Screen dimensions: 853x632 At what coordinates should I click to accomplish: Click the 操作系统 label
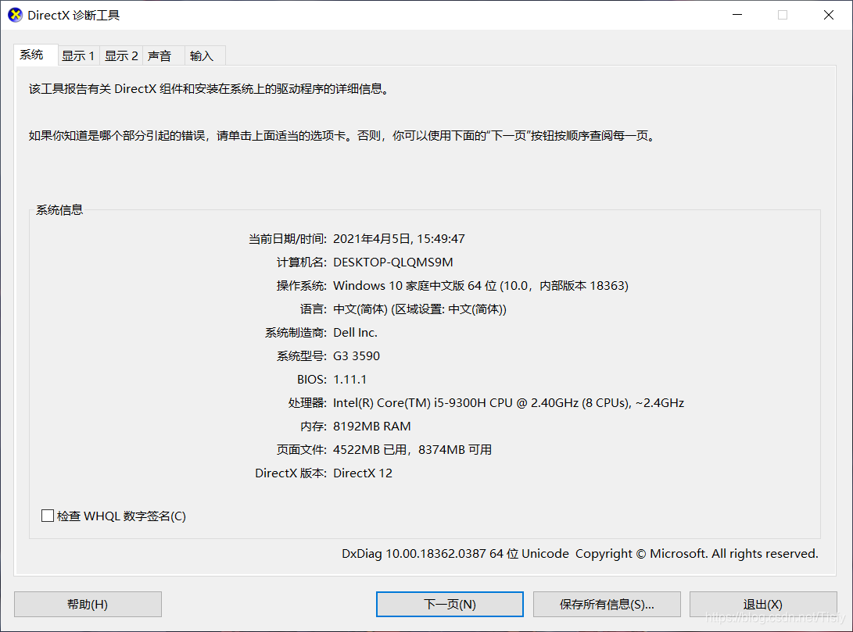click(301, 285)
